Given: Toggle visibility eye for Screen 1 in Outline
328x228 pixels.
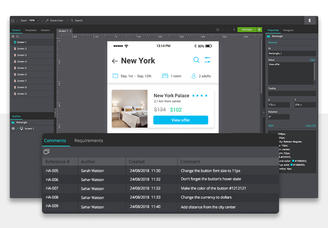Looking at the screenshot, I should tap(13, 128).
